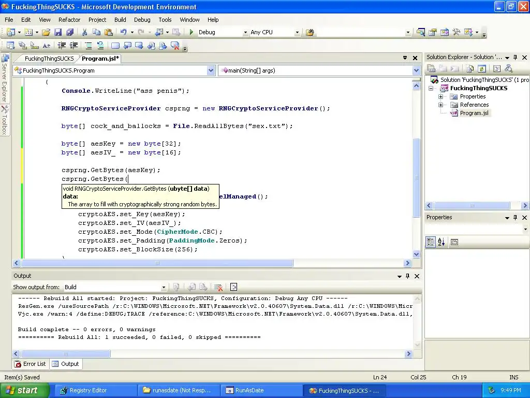
Task: Expand the Properties node in Solution Explorer
Action: click(x=440, y=96)
